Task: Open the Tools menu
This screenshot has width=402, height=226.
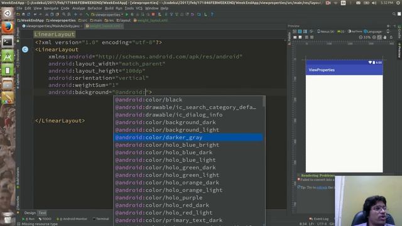Action: [129, 8]
